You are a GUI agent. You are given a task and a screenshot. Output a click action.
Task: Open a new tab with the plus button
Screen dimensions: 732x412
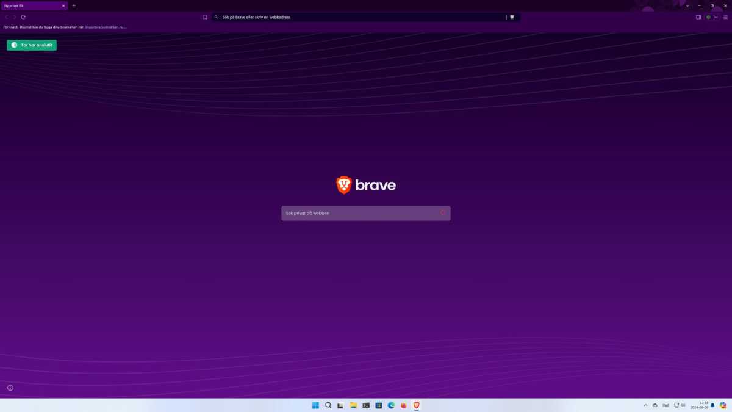pyautogui.click(x=74, y=5)
